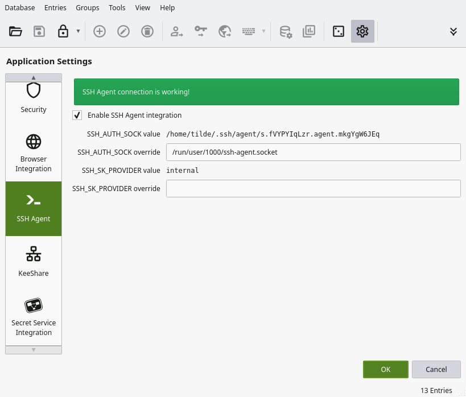466x397 pixels.
Task: Click the Edit entry pencil icon
Action: tap(123, 31)
